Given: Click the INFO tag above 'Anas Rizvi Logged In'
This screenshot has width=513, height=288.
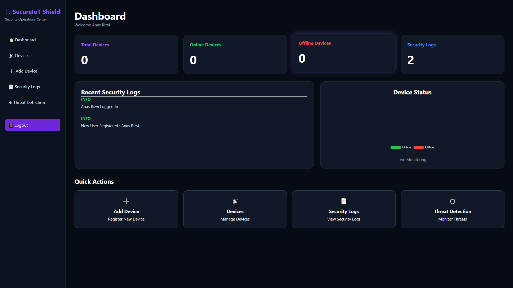Looking at the screenshot, I should tap(86, 99).
